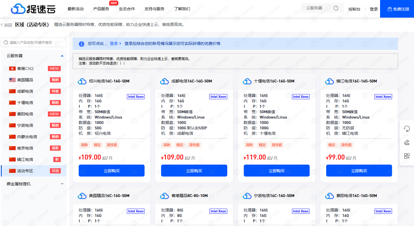Click the cloud icon of 镇江电信16C-16G-50M card

(x=330, y=81)
